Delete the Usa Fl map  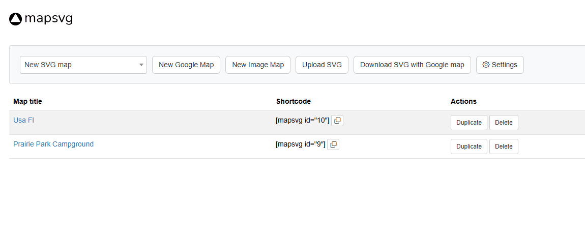pyautogui.click(x=504, y=123)
